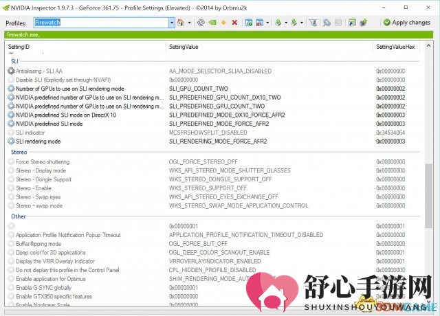
Task: Delete current profile with red X icon
Action: tap(234, 23)
